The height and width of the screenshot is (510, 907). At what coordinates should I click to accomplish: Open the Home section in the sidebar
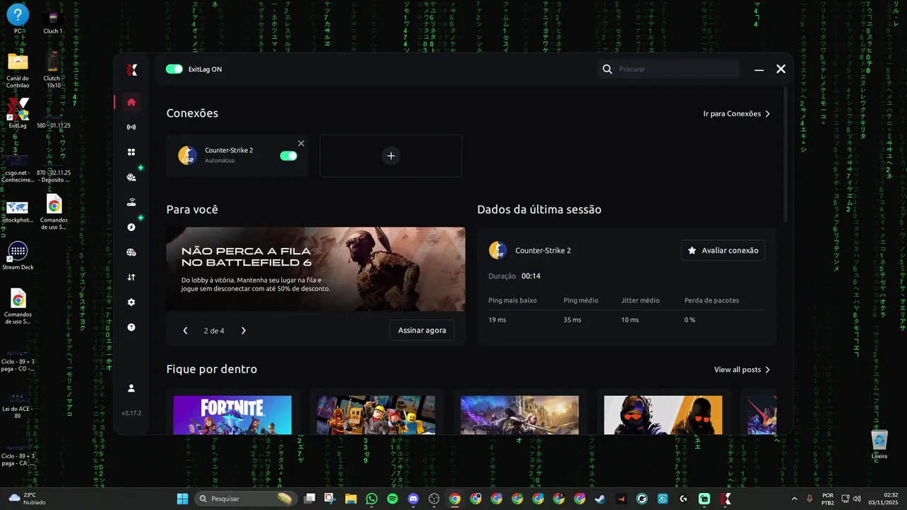click(x=131, y=102)
